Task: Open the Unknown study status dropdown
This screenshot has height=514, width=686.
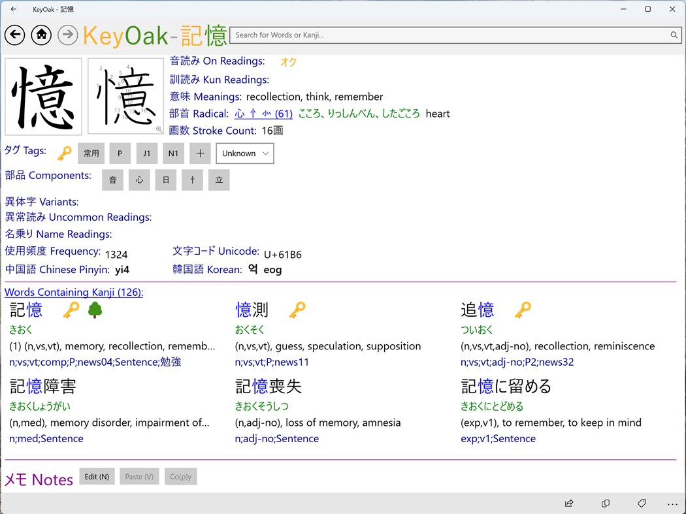Action: (244, 153)
